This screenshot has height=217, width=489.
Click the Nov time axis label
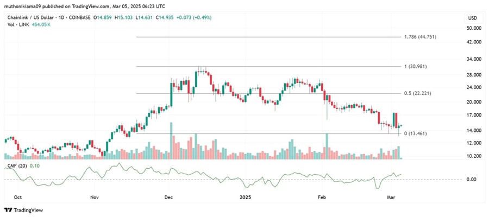tap(94, 197)
